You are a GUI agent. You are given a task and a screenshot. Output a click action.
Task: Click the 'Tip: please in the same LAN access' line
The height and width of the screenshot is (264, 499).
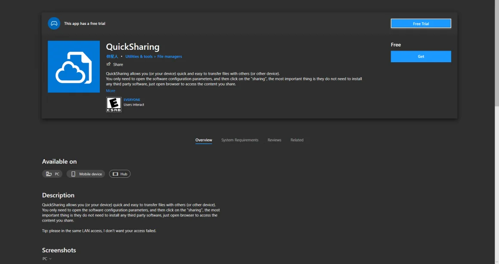pyautogui.click(x=99, y=231)
